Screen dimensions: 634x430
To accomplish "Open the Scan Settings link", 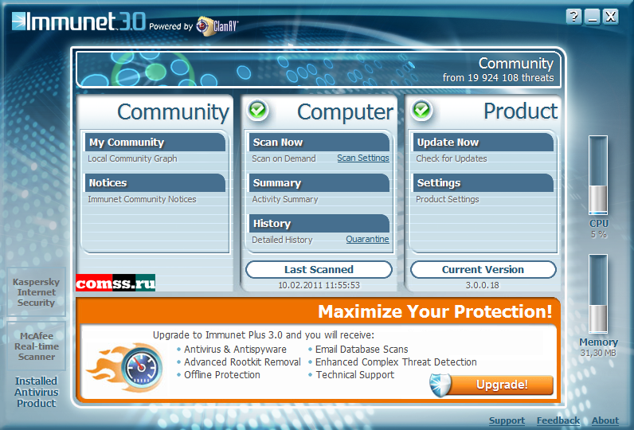I will (363, 158).
